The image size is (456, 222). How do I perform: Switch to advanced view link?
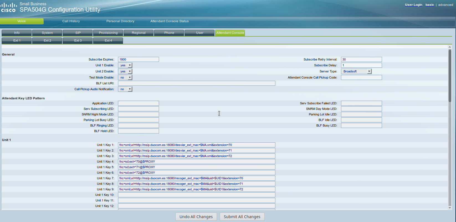(x=445, y=5)
